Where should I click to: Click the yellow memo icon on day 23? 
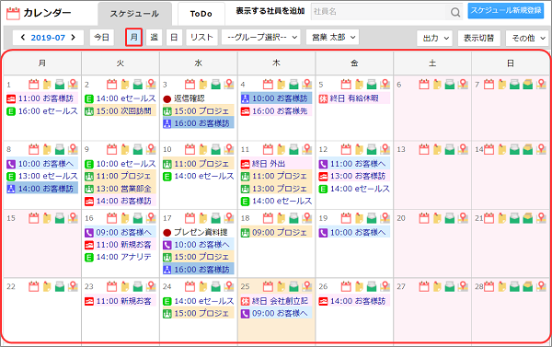125,286
